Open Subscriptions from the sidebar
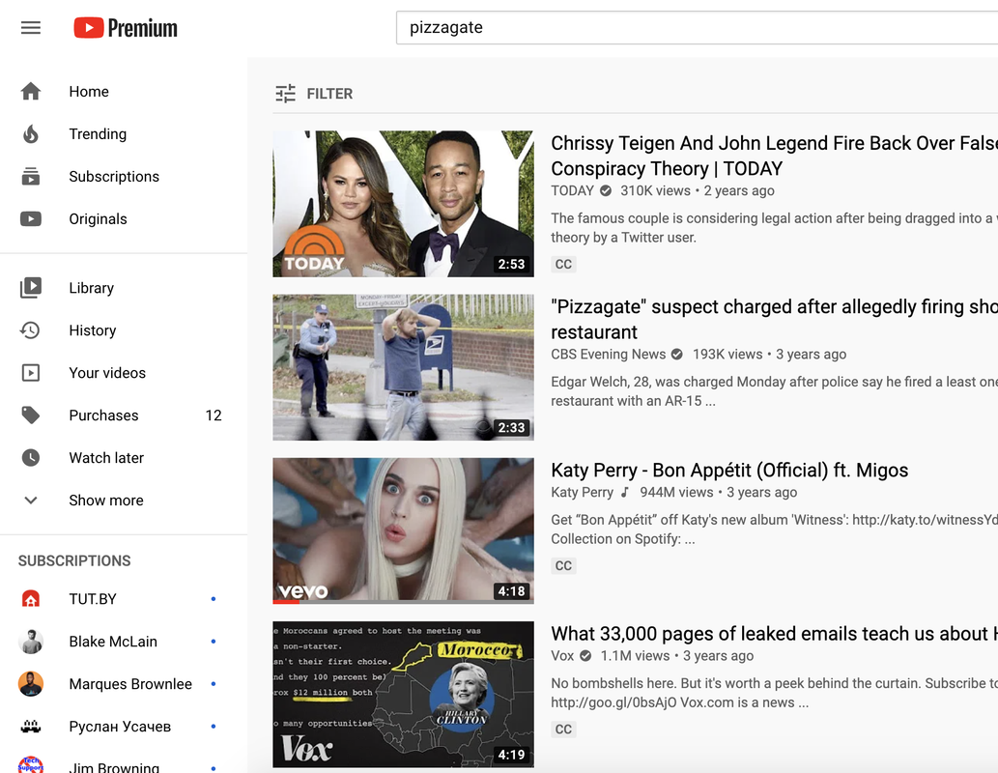The image size is (998, 773). click(x=124, y=177)
